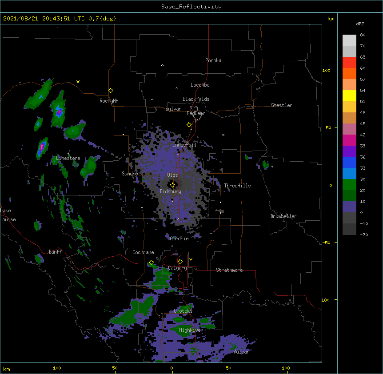The width and height of the screenshot is (383, 374).
Task: Pick the pink 42-45 dBZ legend swatch
Action: [349, 129]
